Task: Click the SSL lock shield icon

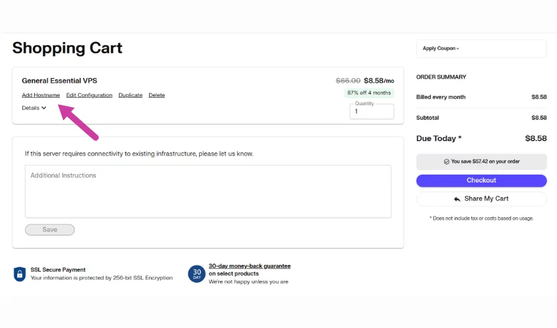Action: coord(20,274)
